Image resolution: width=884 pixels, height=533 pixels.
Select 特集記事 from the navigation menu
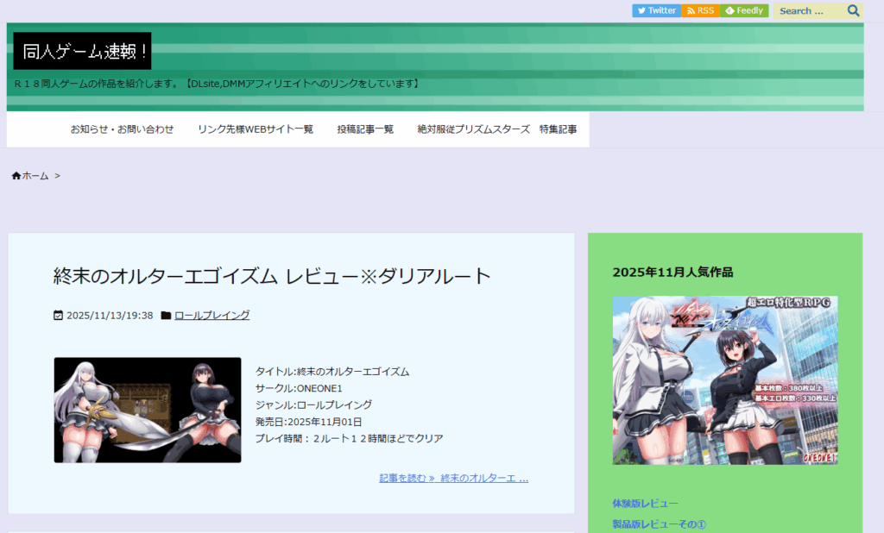pos(559,129)
